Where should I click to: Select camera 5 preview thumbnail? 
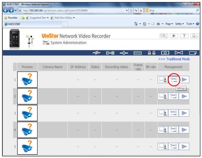click(x=27, y=147)
